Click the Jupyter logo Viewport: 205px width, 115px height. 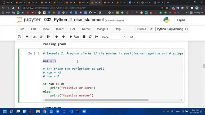tap(29, 20)
